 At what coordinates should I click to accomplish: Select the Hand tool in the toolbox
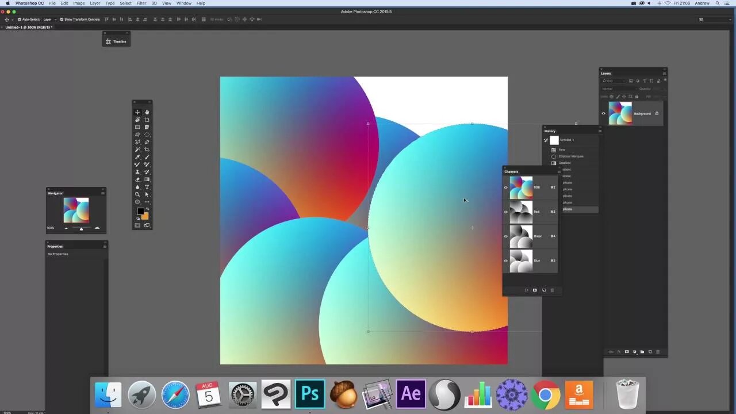(x=147, y=112)
